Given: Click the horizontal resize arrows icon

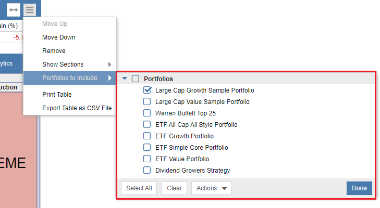Looking at the screenshot, I should click(x=14, y=10).
